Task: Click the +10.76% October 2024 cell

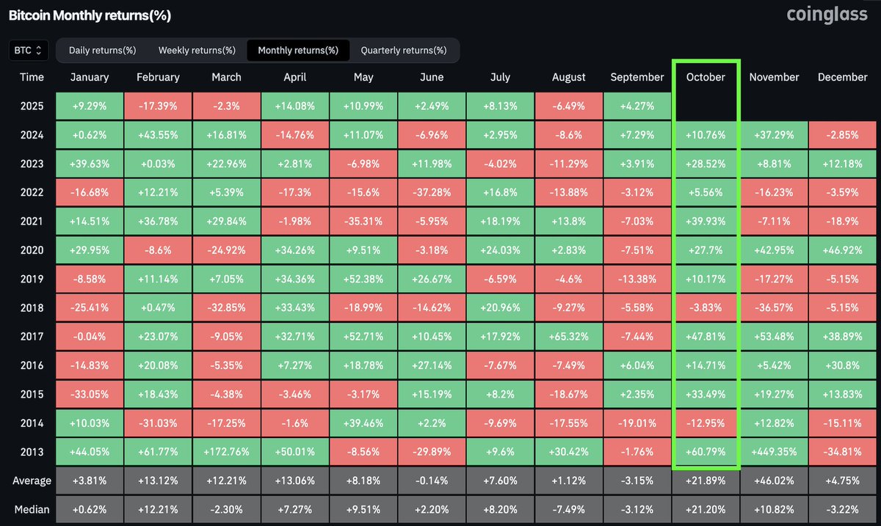Action: click(706, 135)
